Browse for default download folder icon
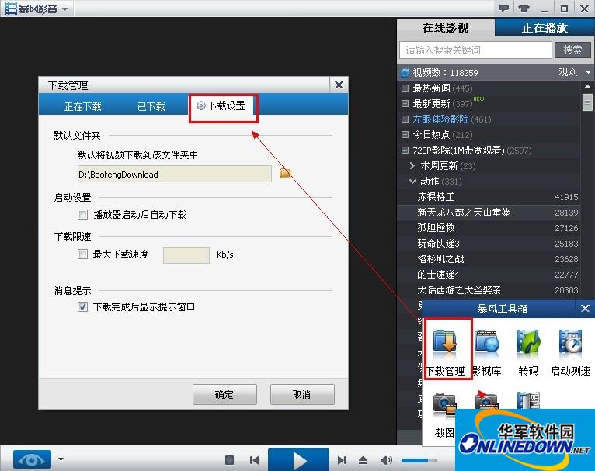Screen dimensions: 595x471 (x=285, y=174)
